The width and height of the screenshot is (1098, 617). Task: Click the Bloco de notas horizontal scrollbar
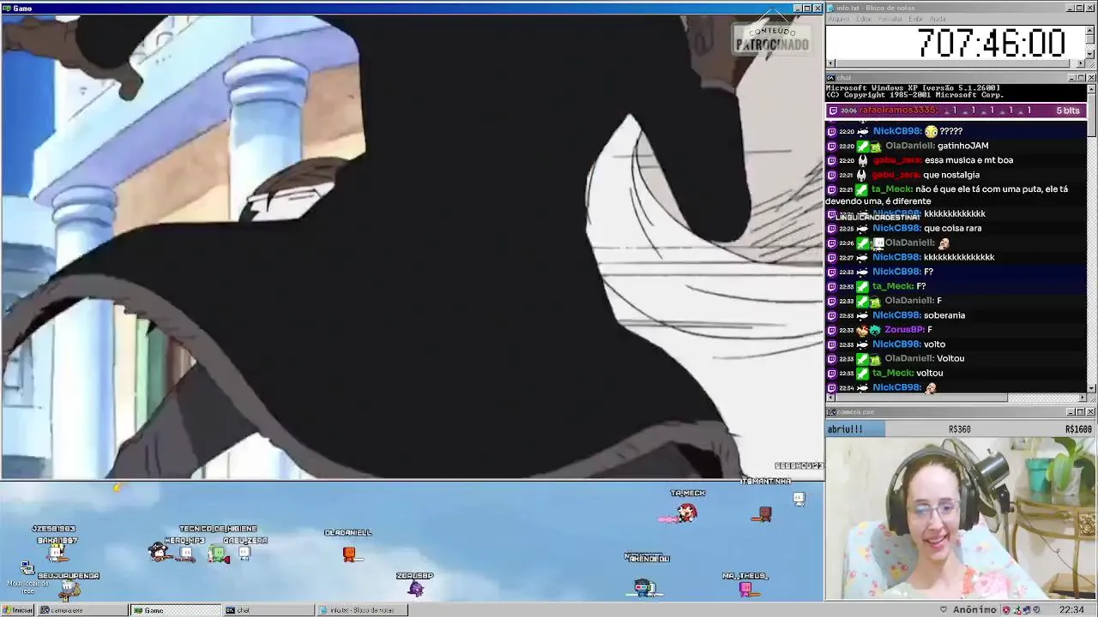coord(956,63)
